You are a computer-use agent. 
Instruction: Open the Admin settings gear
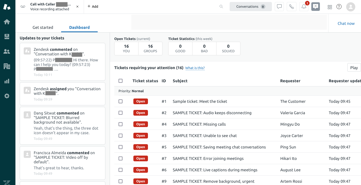tap(7, 96)
